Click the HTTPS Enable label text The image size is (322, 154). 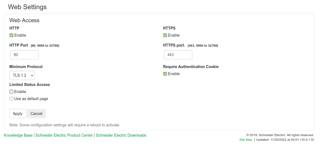pyautogui.click(x=174, y=35)
